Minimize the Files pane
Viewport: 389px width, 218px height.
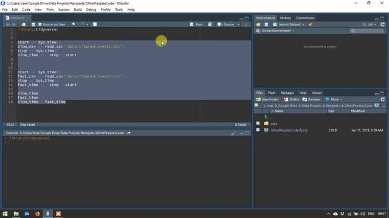pyautogui.click(x=377, y=94)
